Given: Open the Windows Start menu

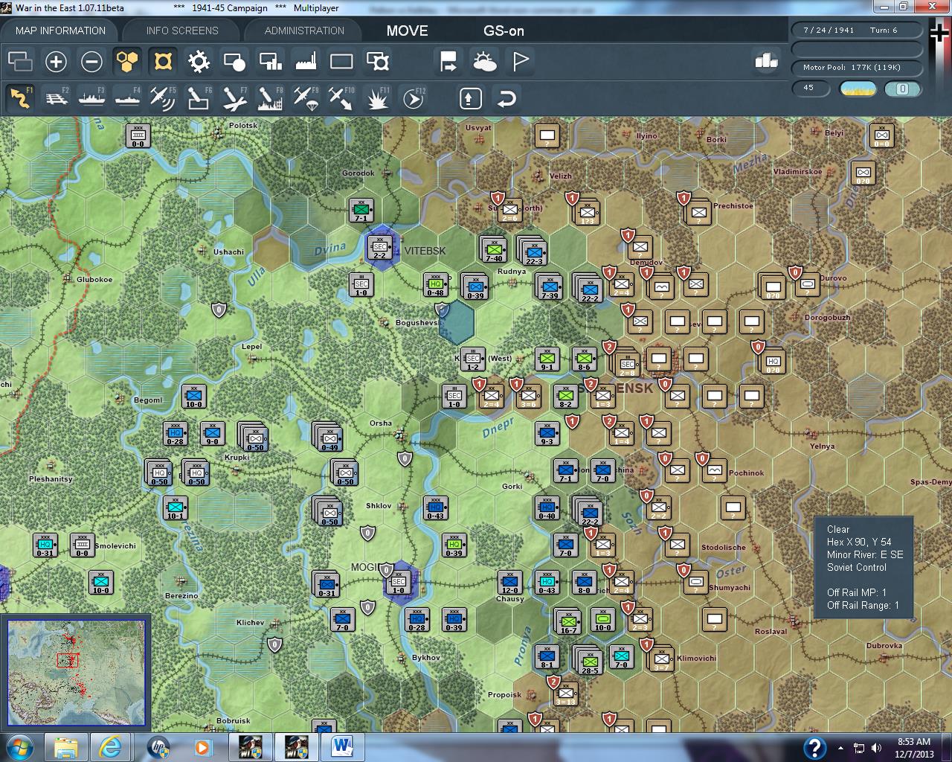Looking at the screenshot, I should [x=19, y=746].
